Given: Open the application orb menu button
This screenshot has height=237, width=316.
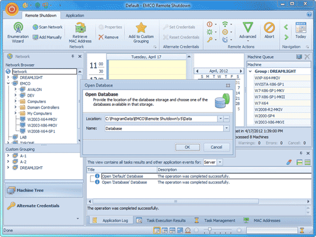Looking at the screenshot, I should pos(12,8).
